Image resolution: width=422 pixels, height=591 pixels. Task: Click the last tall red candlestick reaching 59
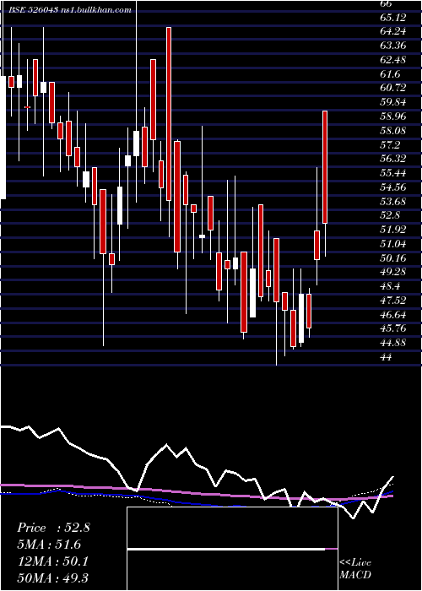(x=325, y=167)
